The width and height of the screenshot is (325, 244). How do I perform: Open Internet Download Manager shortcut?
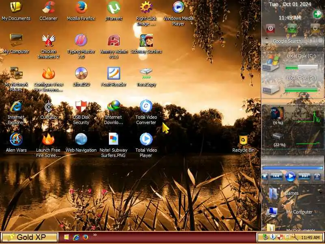(114, 112)
